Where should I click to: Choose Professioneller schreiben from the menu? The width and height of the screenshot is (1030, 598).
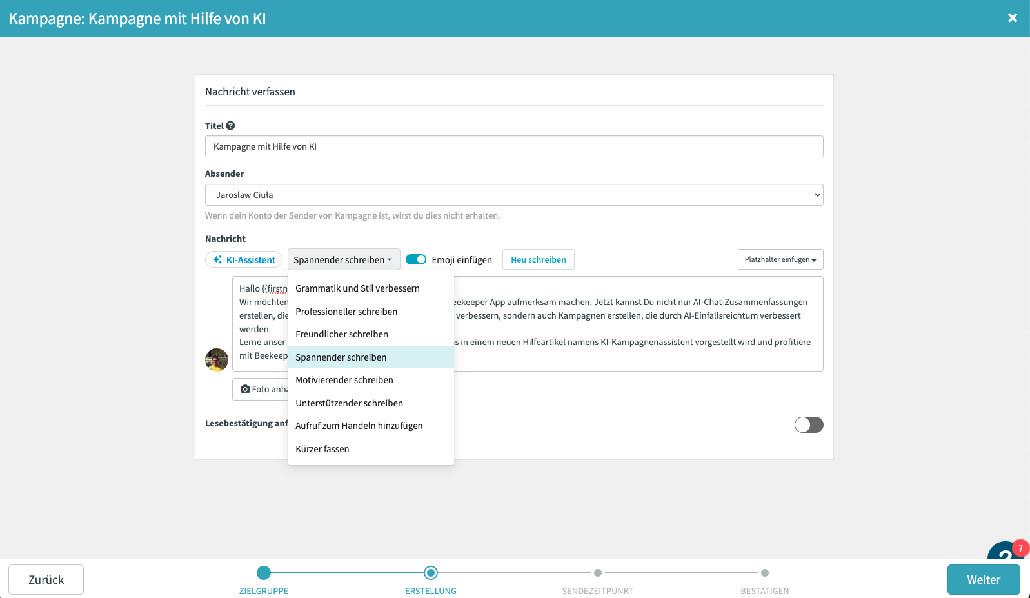(x=346, y=312)
